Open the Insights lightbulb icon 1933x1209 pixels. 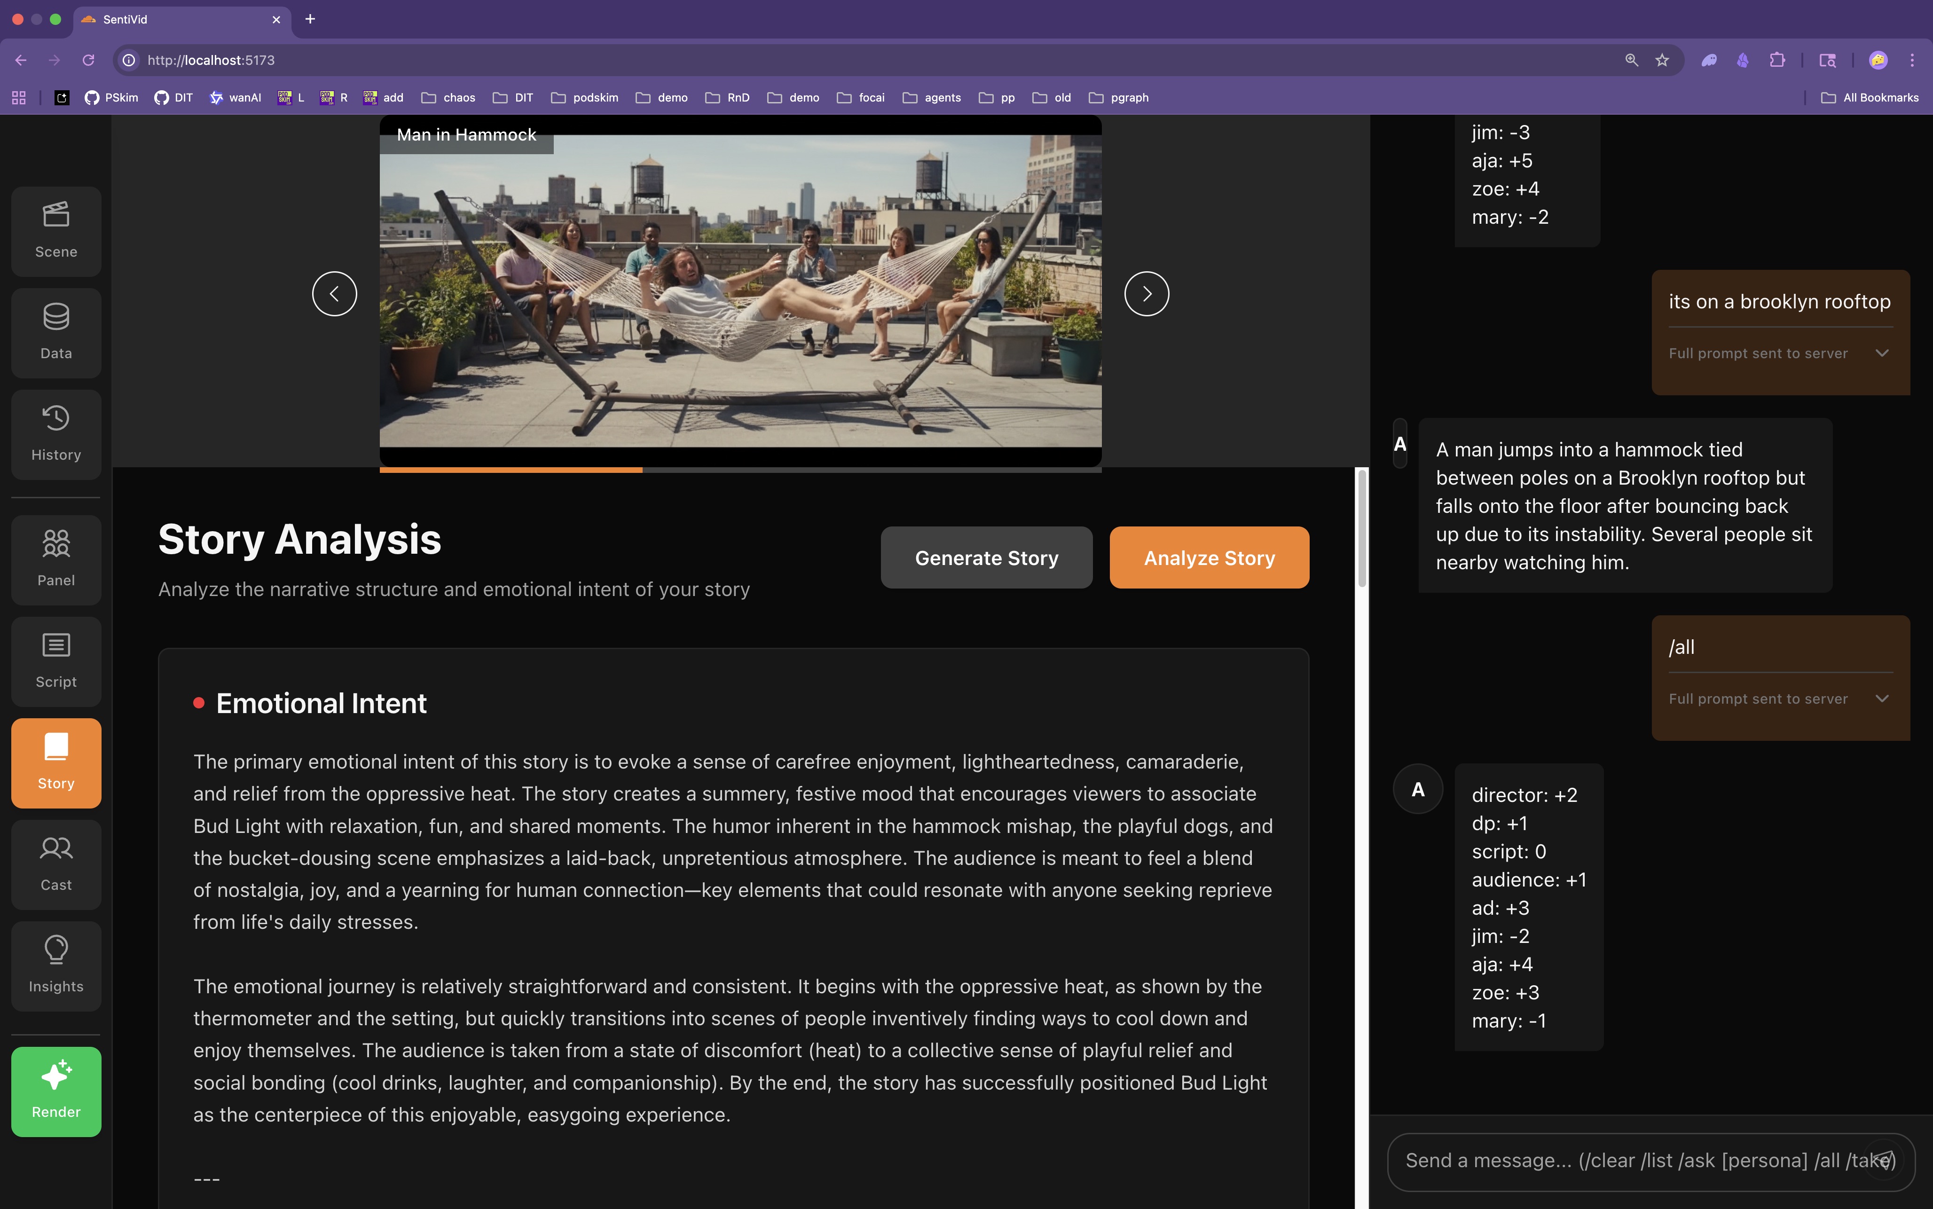coord(56,966)
